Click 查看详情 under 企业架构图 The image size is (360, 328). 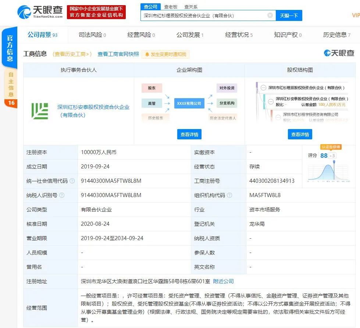(189, 134)
